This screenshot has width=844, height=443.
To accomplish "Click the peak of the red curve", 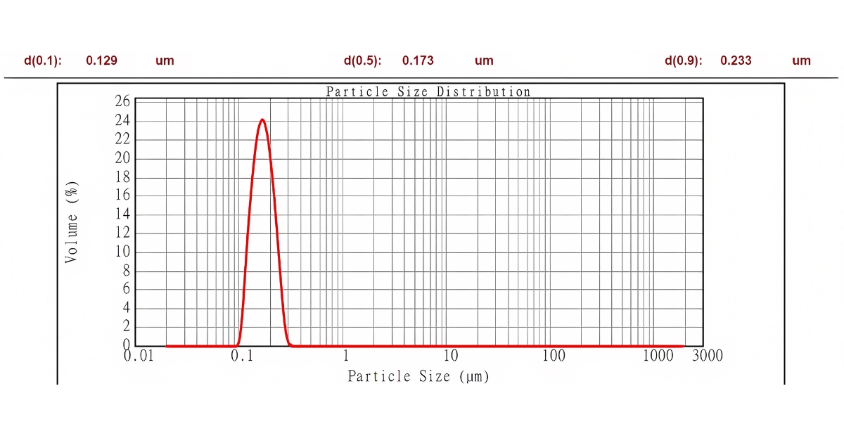I will point(262,120).
